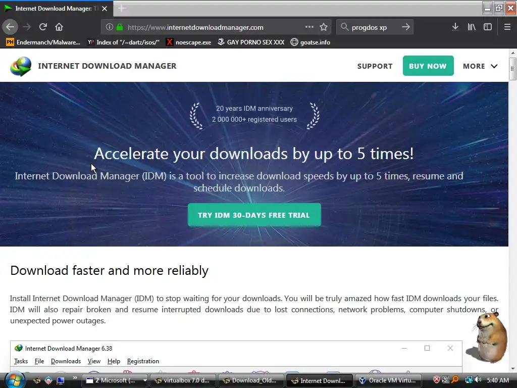The width and height of the screenshot is (517, 388).
Task: Open Endermanch/Malware bookmark
Action: click(x=43, y=42)
